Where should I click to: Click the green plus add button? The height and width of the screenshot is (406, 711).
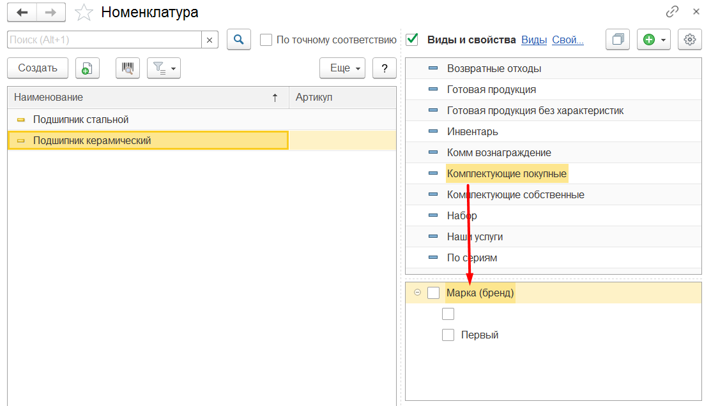point(649,40)
